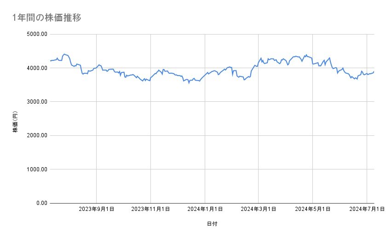
Task: Click the 2024年5月1日 date label
Action: (313, 210)
